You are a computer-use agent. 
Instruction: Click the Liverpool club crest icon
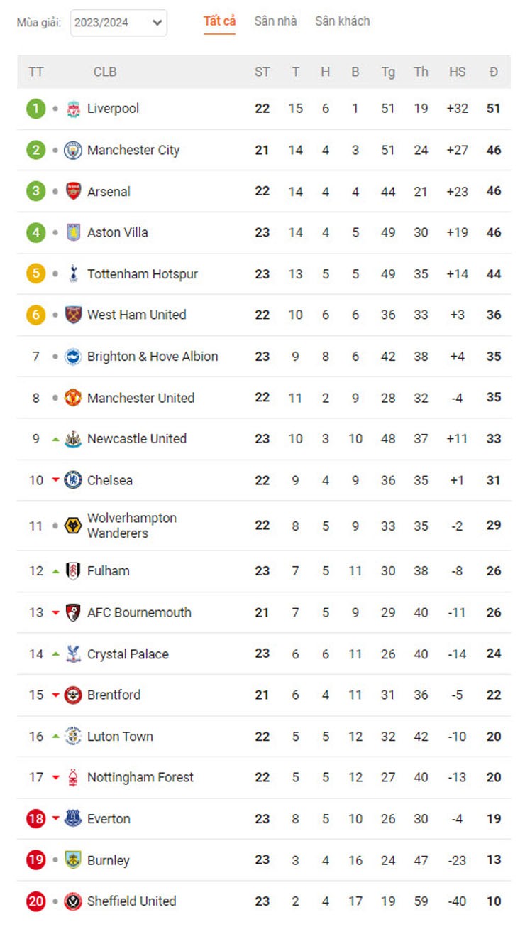coord(73,109)
